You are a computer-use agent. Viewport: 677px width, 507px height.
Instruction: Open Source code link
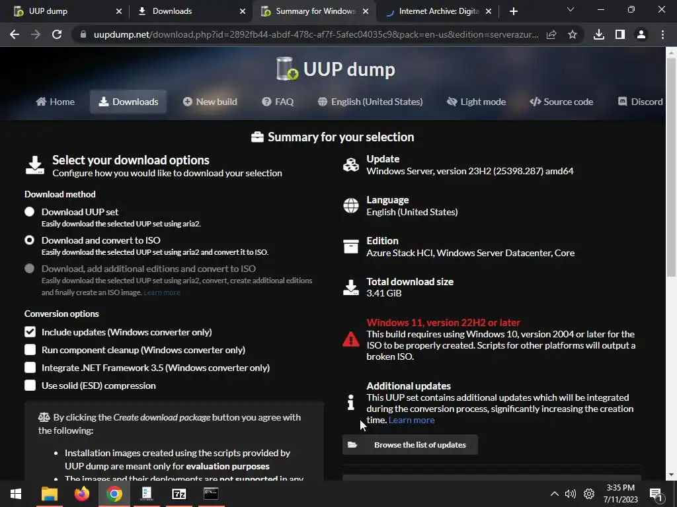[x=561, y=102]
